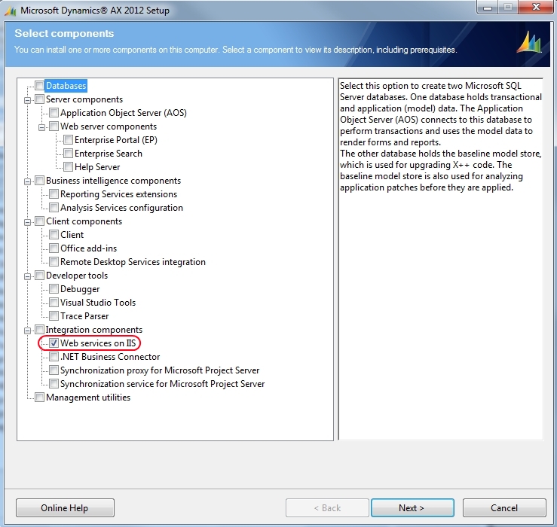Tick the Enterprise Search checkbox

coord(68,154)
